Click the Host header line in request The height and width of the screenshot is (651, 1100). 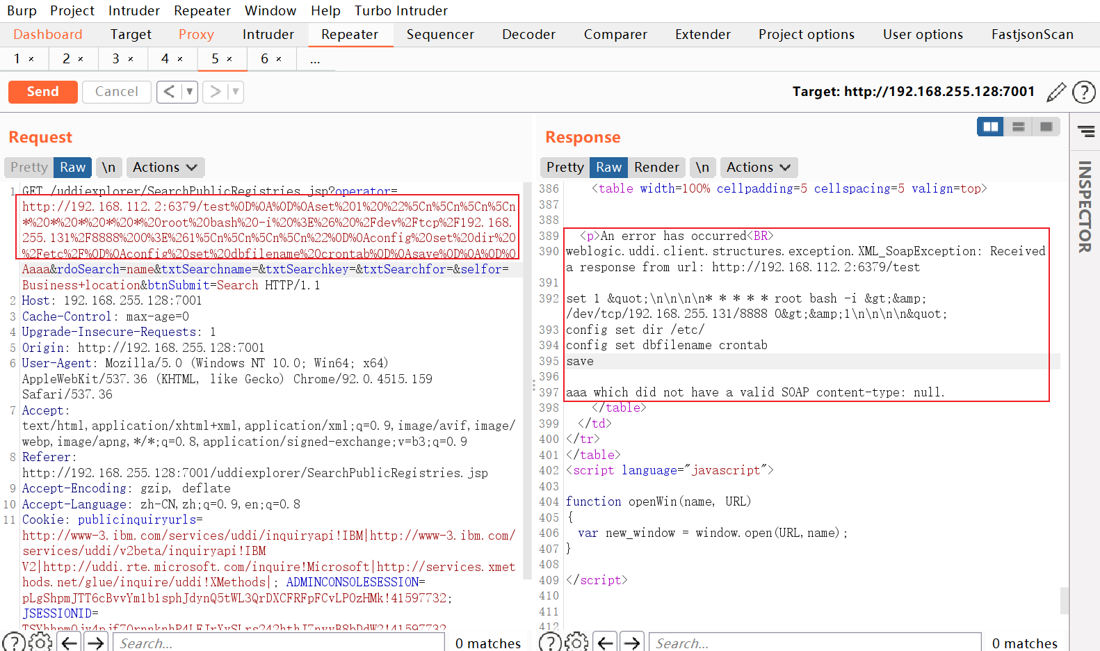112,300
